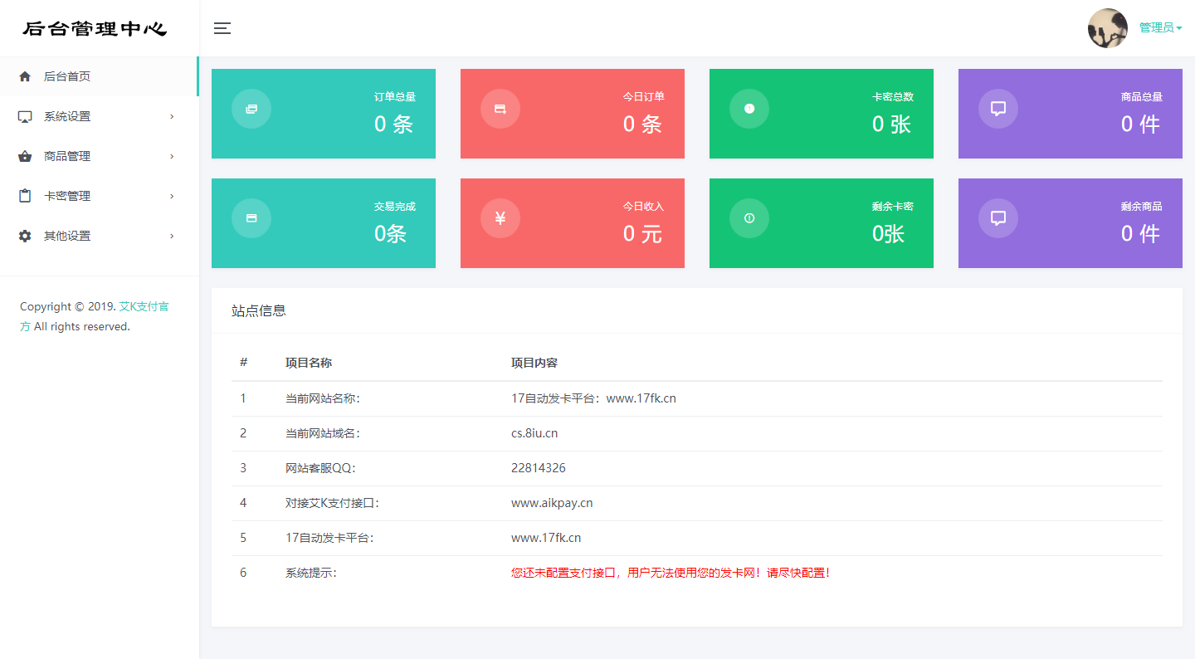The image size is (1195, 659).
Task: Click the 当前网站名称 row label
Action: tap(323, 398)
